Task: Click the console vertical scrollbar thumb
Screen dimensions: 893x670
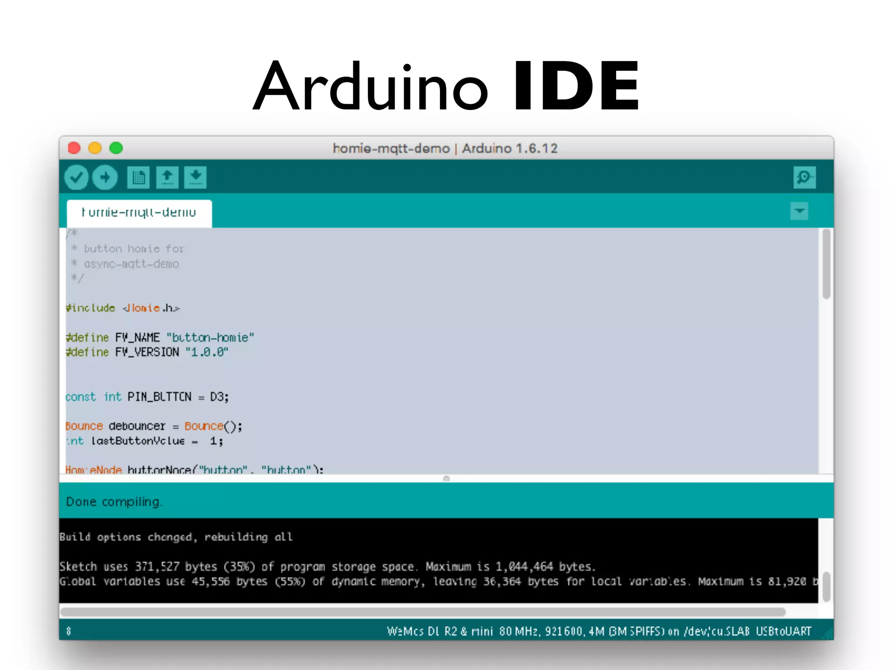Action: point(826,587)
